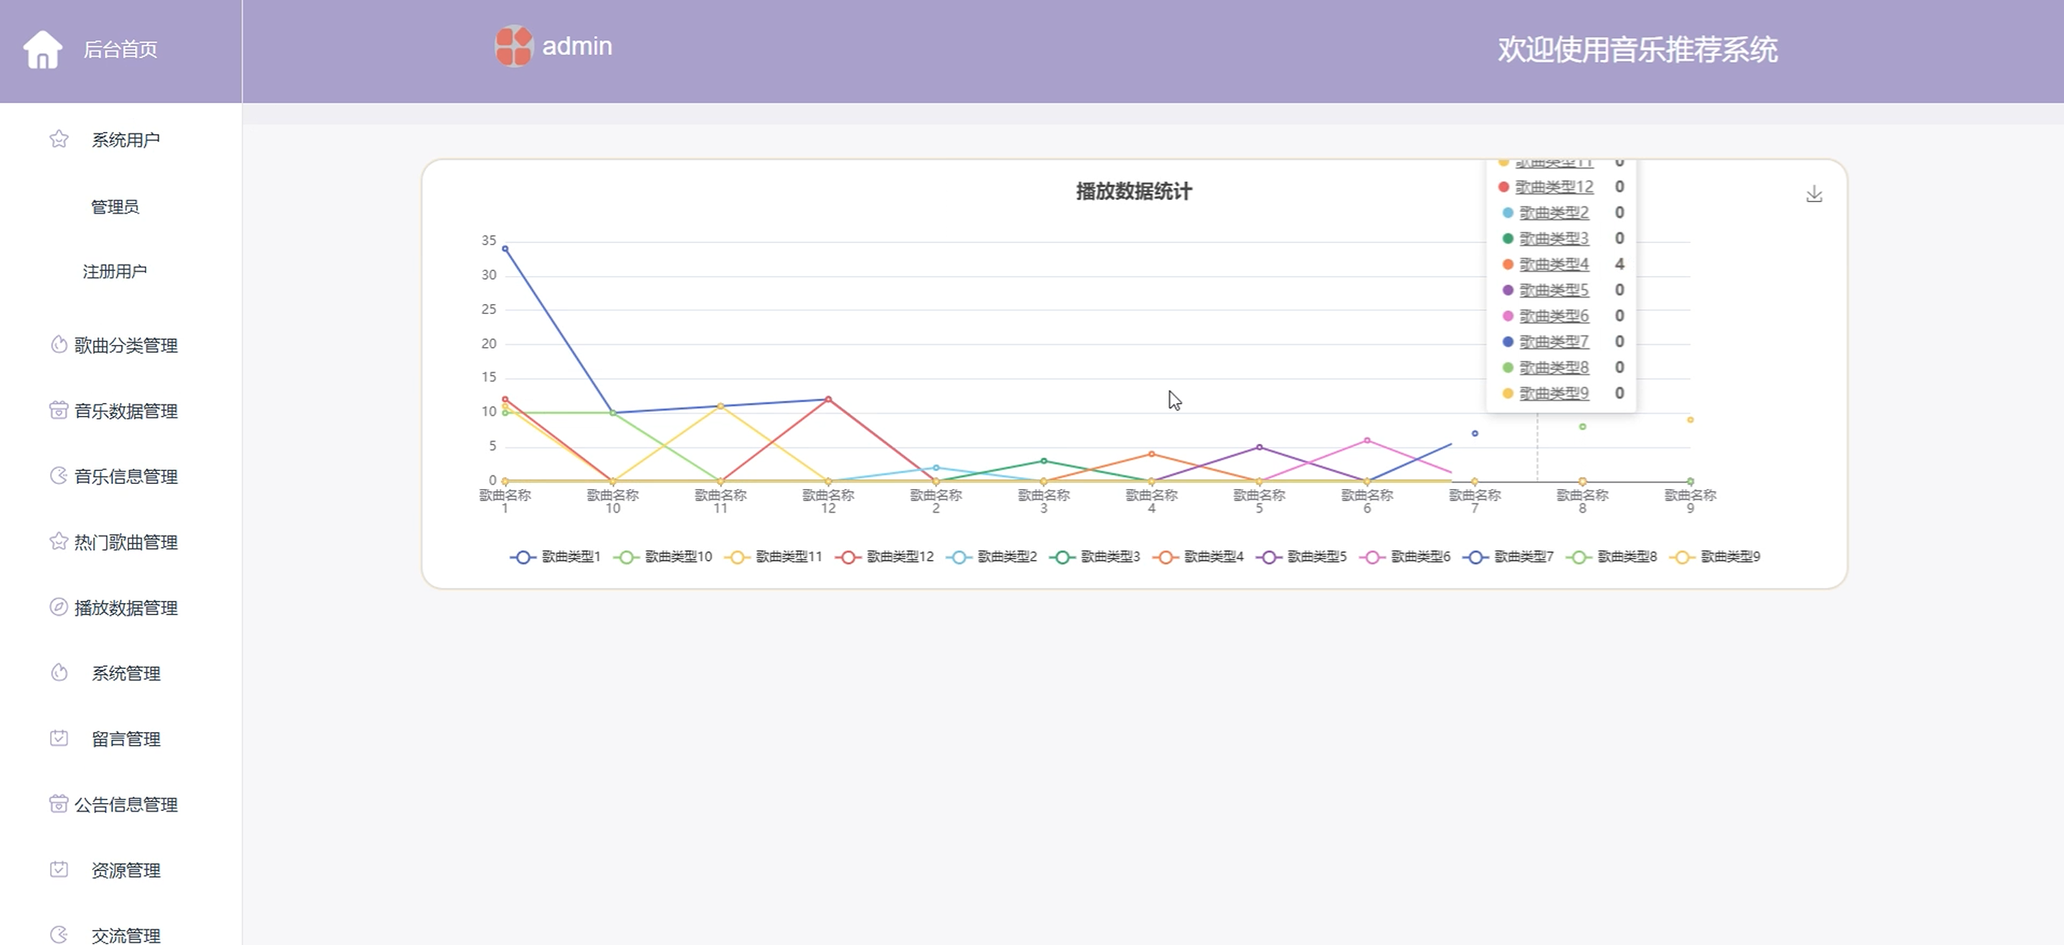This screenshot has height=945, width=2064.
Task: Click the star icon beside 系统用户
Action: [x=59, y=140]
